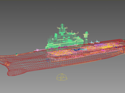
Task: Select the blue box wireframe on hull side
Action: [48, 60]
